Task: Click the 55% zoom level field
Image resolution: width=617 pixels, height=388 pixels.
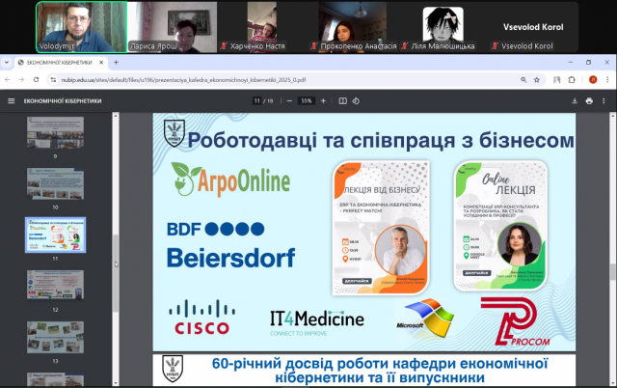Action: tap(307, 100)
